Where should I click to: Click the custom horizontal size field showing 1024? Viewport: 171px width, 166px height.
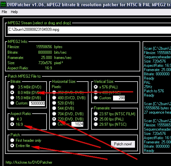[x=77, y=124]
